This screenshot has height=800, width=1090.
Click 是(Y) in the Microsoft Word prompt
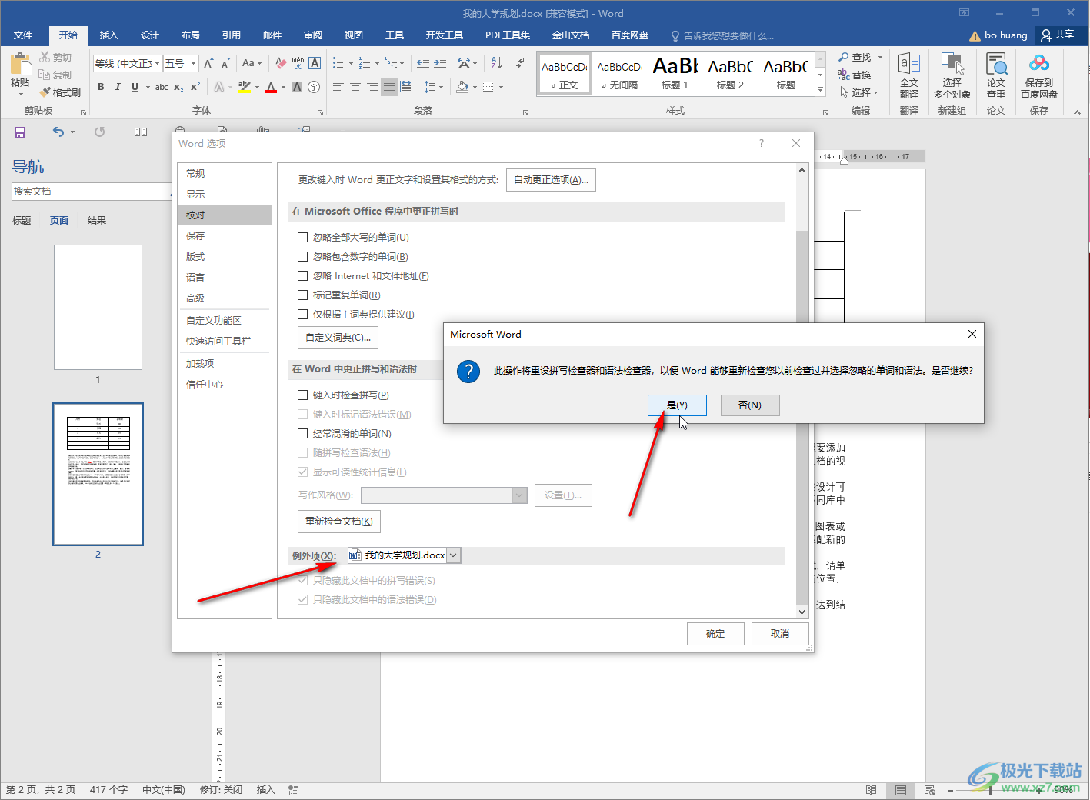[677, 405]
